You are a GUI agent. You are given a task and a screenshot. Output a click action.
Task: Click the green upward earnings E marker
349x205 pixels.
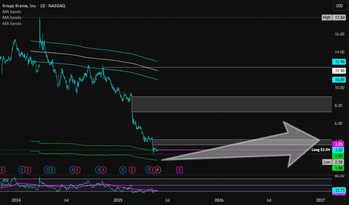(x=52, y=170)
